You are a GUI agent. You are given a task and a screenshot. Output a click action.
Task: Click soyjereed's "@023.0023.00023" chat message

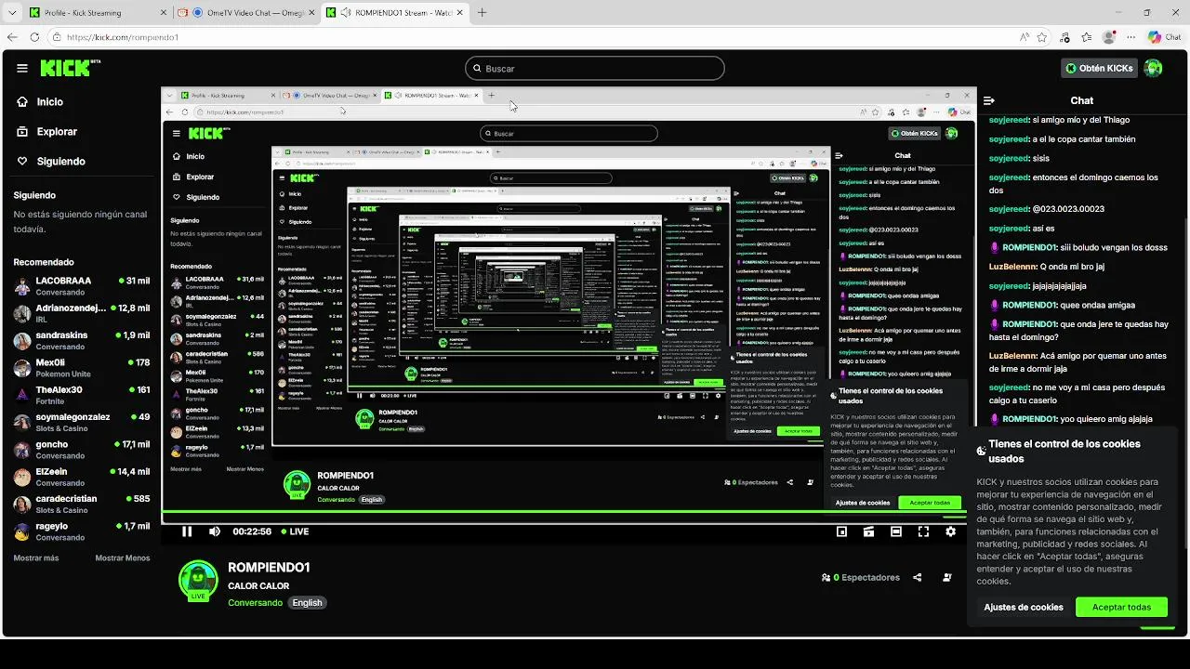point(1047,209)
